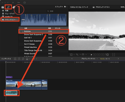Screen dimensions: 125x102
Task: Sort by ジャンル column header
Action: click(x=58, y=28)
